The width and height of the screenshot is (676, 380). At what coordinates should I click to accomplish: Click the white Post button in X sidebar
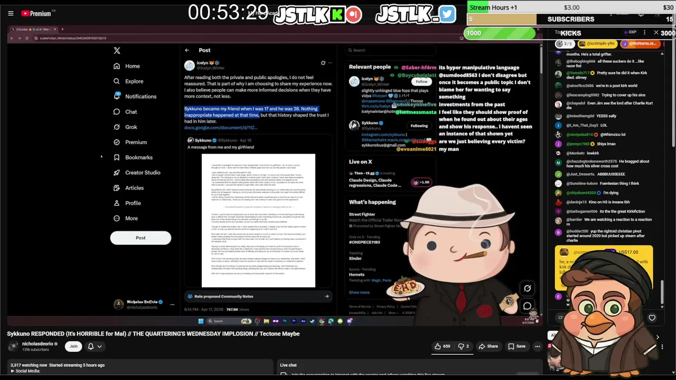[140, 237]
